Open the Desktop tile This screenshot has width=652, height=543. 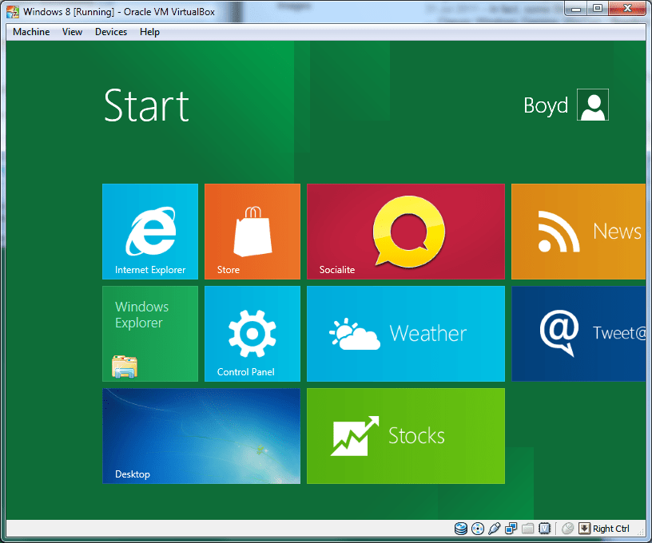pos(201,436)
